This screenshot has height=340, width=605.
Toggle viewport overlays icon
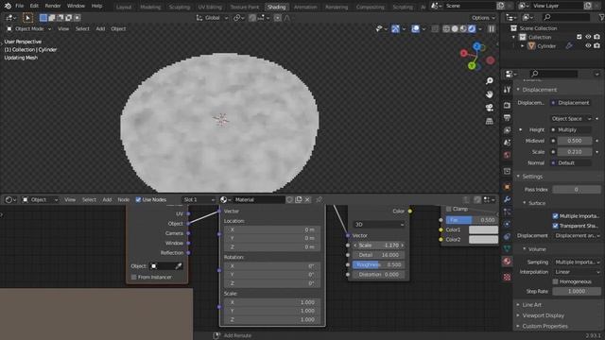[415, 29]
